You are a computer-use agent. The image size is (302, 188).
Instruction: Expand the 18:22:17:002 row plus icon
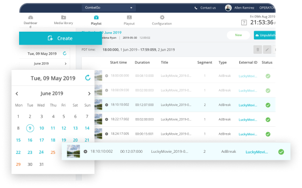point(106,120)
